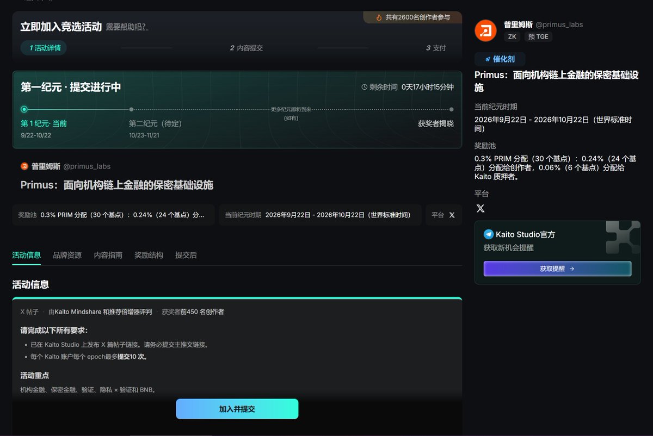653x436 pixels.
Task: Click the small Primus avatar beside 普里姆斯 heading
Action: click(x=24, y=166)
